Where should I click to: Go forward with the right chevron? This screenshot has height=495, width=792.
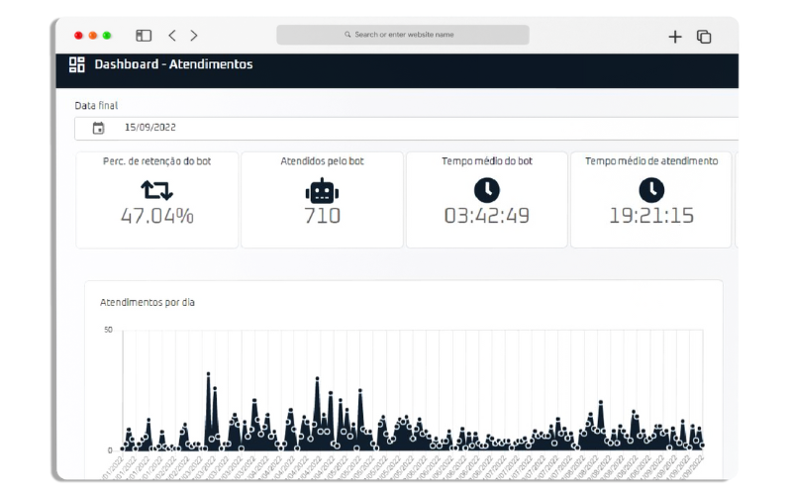pos(194,36)
